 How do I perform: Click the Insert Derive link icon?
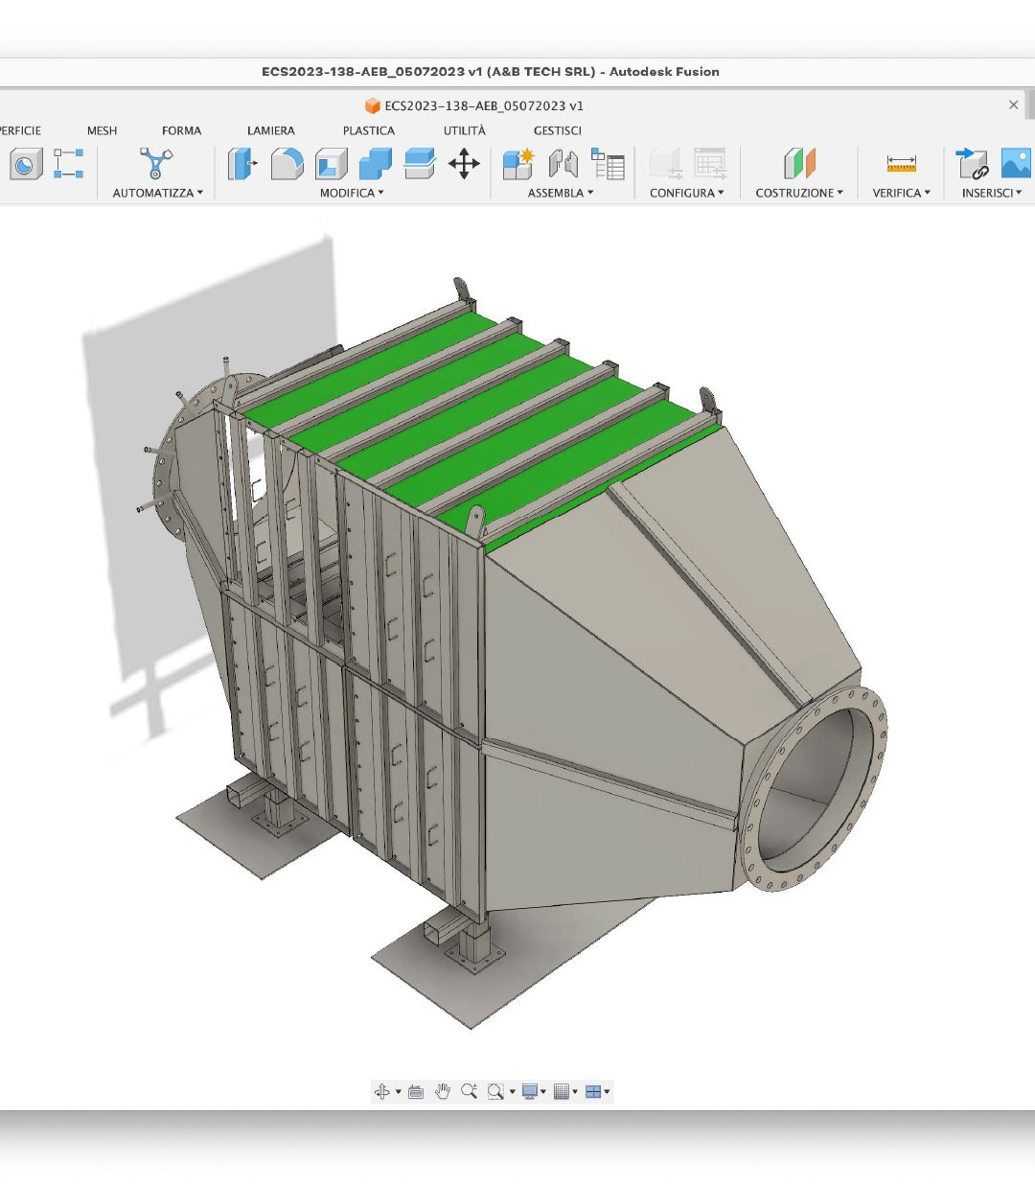[x=972, y=164]
